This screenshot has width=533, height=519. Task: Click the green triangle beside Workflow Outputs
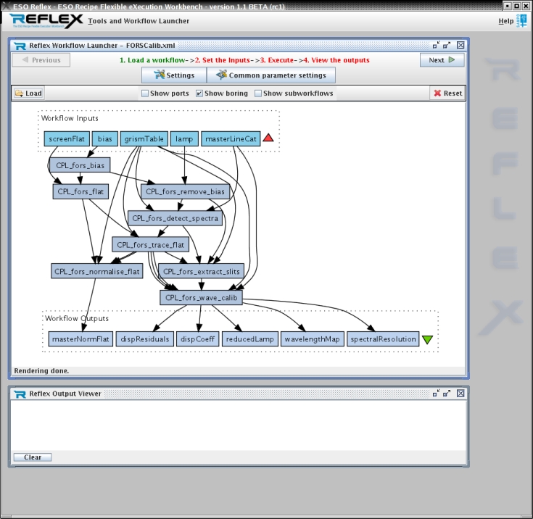[x=428, y=339]
